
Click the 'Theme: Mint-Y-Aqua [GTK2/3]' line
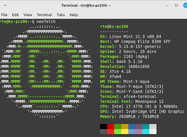click(x=132, y=87)
